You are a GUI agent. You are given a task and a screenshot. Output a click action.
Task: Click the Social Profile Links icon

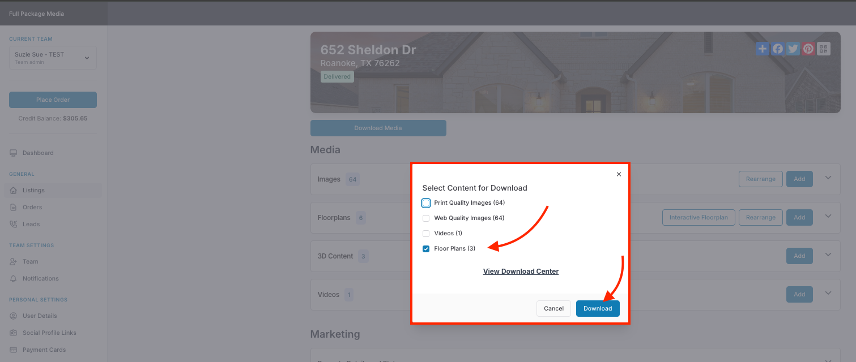pyautogui.click(x=14, y=333)
